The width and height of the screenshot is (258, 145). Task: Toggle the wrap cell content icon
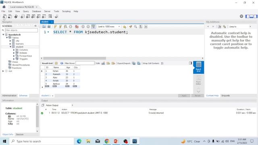tap(162, 63)
